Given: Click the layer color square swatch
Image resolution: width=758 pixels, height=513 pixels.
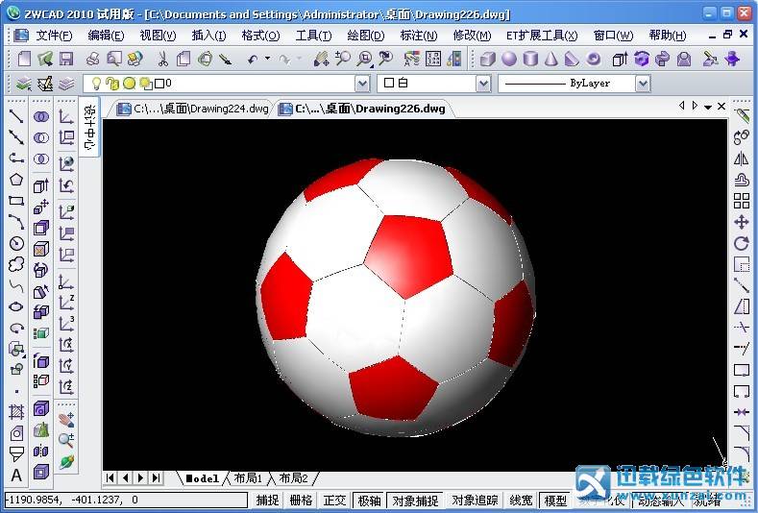Looking at the screenshot, I should pos(159,85).
